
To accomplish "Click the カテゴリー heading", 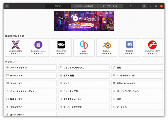I will 11,62.
